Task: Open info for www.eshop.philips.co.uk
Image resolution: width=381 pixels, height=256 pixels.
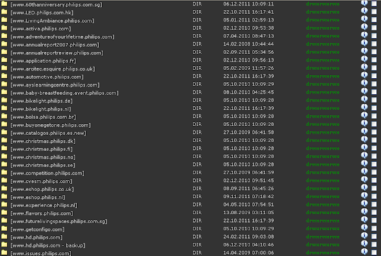Action: click(x=364, y=187)
